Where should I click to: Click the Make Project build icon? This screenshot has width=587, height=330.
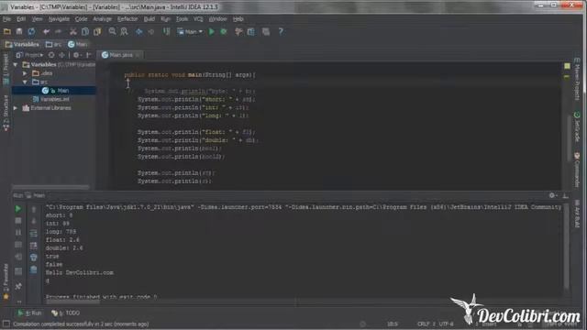click(167, 32)
